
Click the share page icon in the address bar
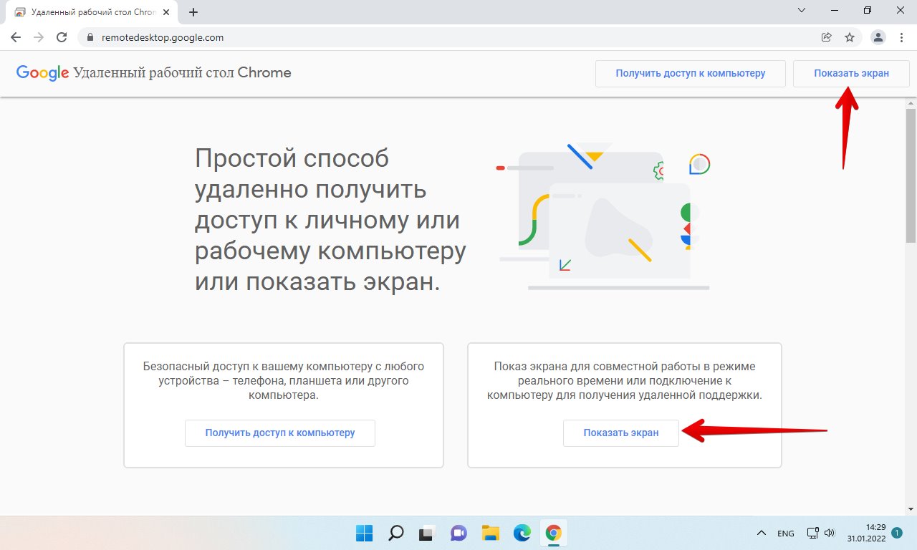pyautogui.click(x=826, y=37)
